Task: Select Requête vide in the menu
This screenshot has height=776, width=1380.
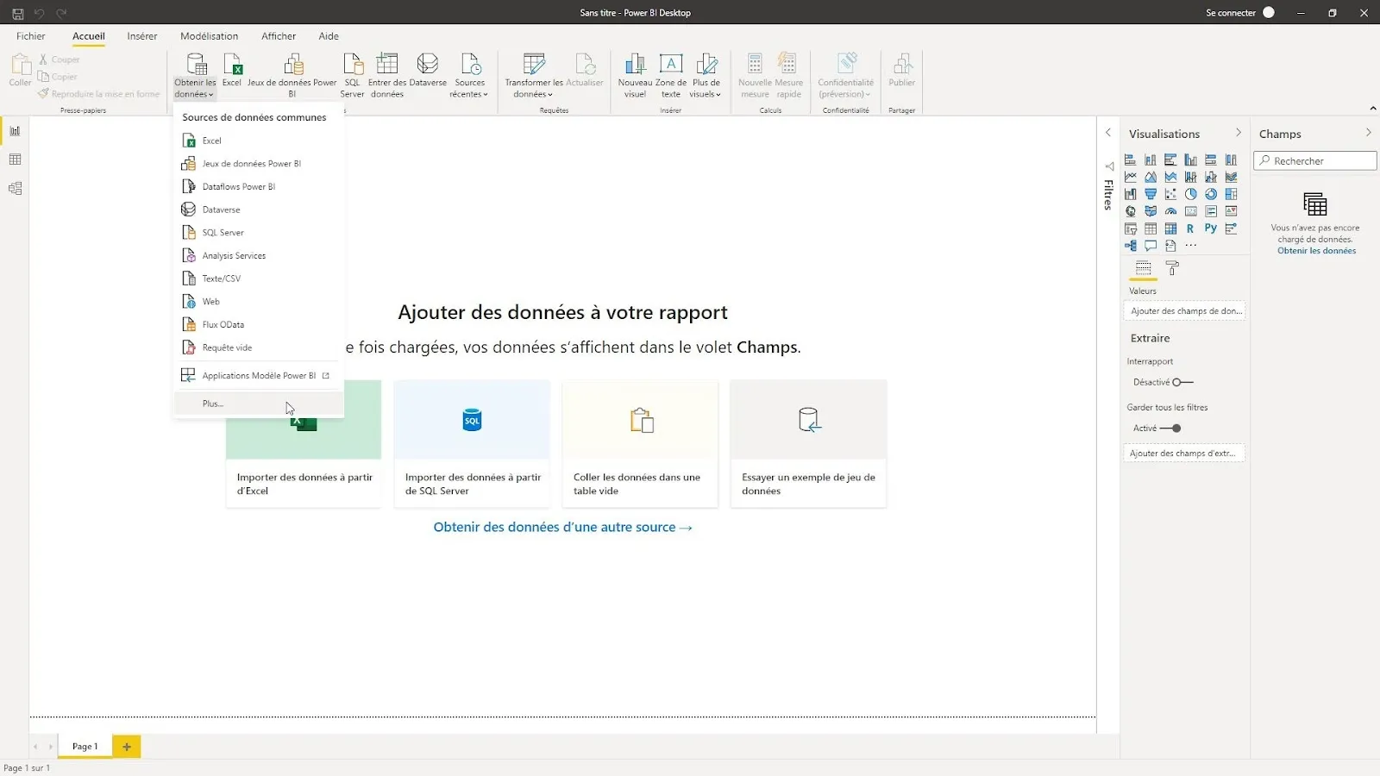Action: click(x=259, y=347)
